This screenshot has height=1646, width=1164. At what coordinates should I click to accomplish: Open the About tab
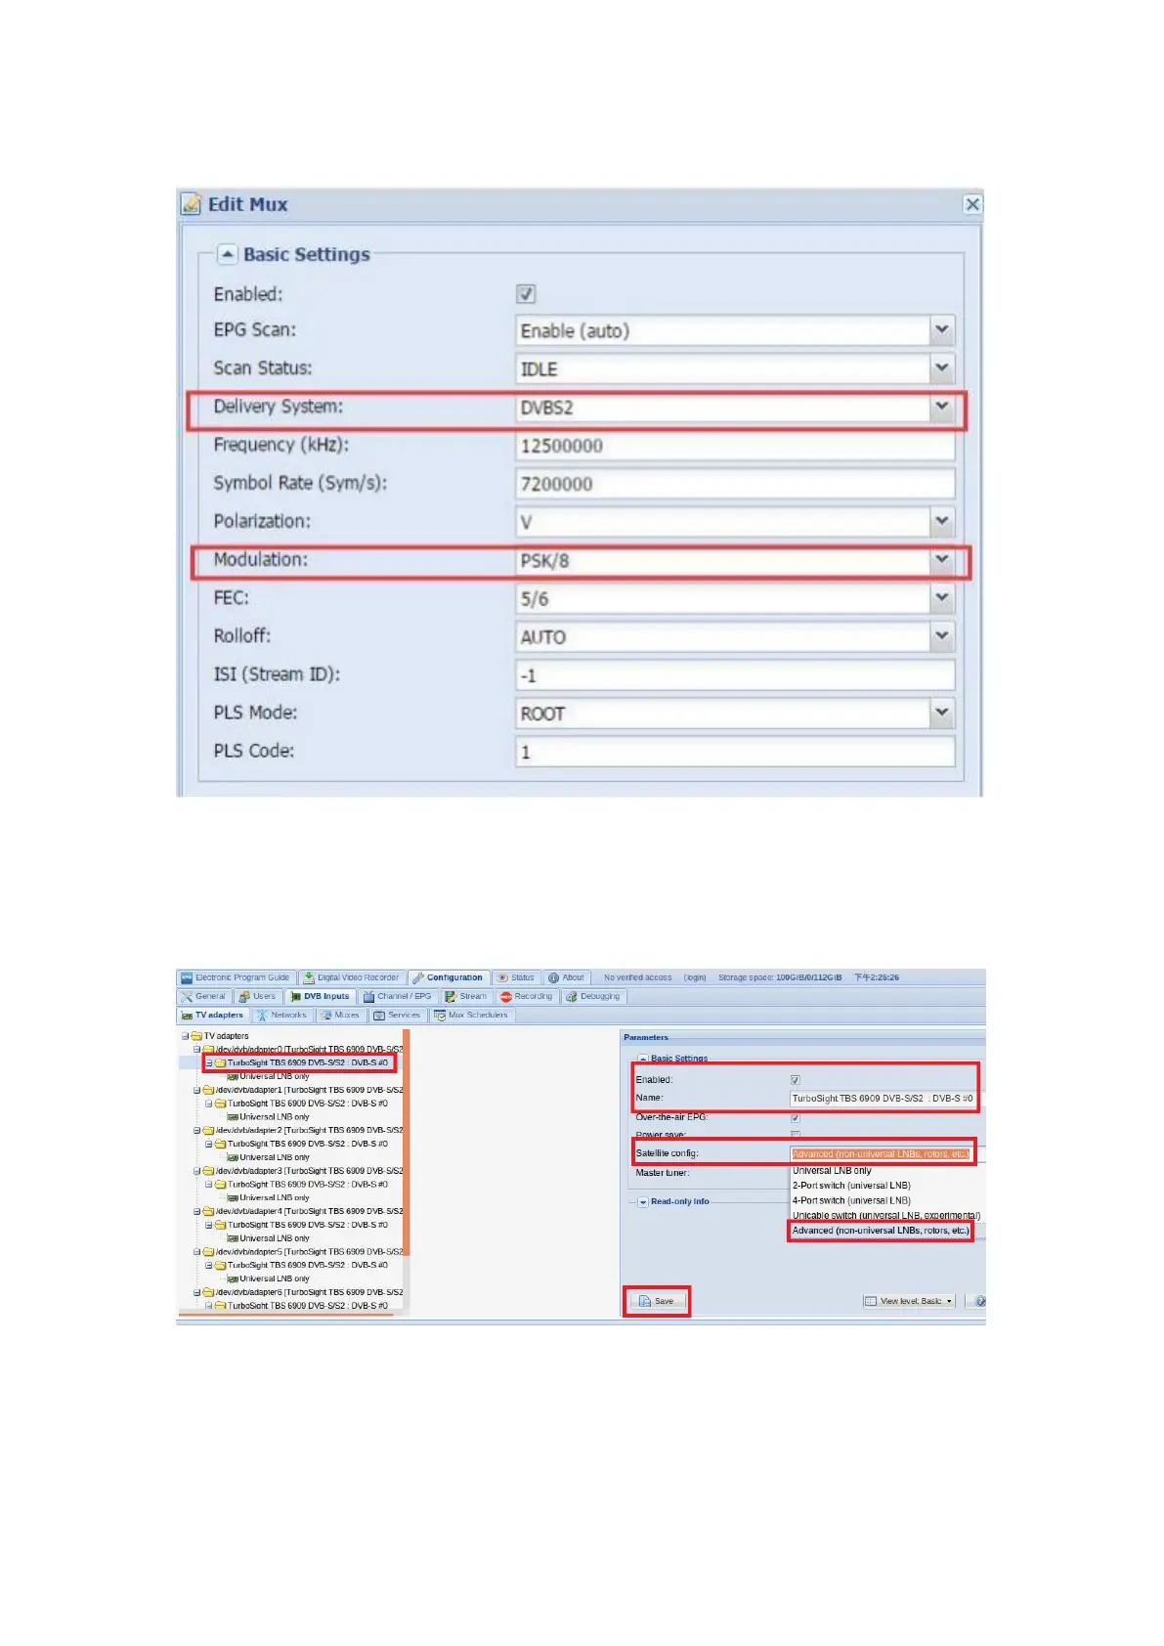click(566, 977)
